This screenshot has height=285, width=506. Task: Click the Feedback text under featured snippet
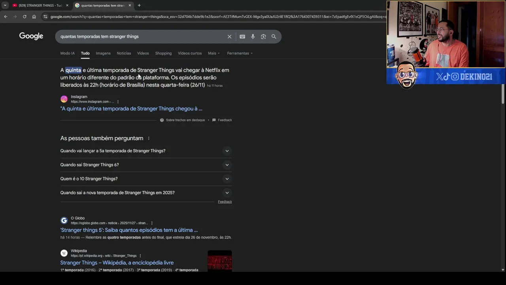[225, 120]
